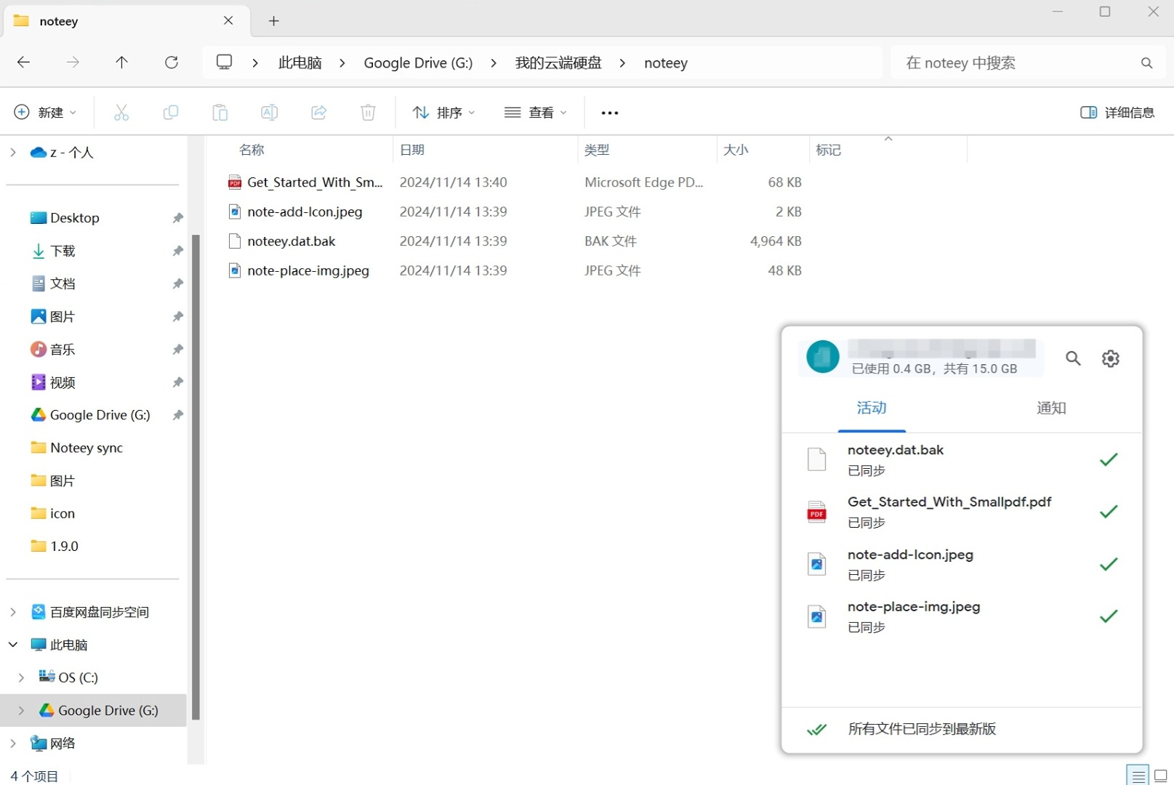Refresh the current folder view
This screenshot has height=785, width=1174.
172,63
